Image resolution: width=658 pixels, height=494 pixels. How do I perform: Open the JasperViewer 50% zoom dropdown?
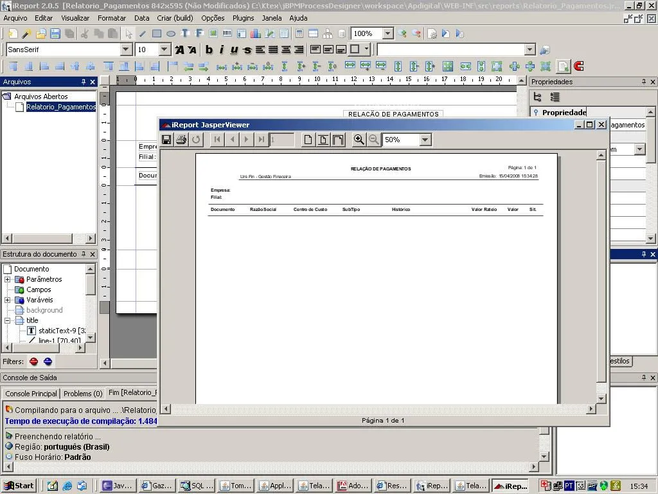click(425, 140)
